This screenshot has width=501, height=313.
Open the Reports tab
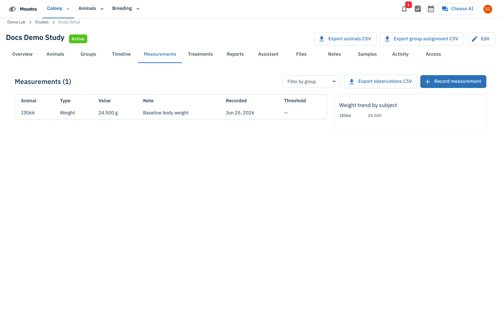pyautogui.click(x=235, y=54)
